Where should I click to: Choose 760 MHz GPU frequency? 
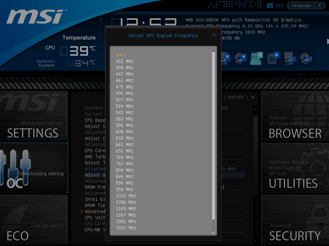click(x=124, y=164)
